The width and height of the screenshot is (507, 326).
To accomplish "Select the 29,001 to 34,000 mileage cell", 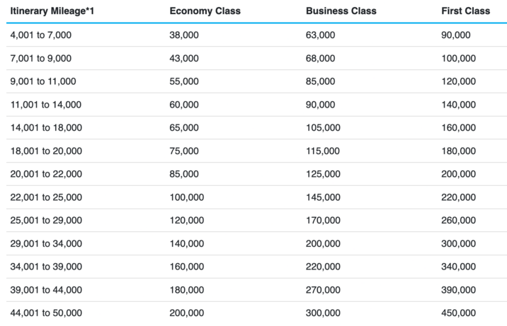I will tap(45, 244).
